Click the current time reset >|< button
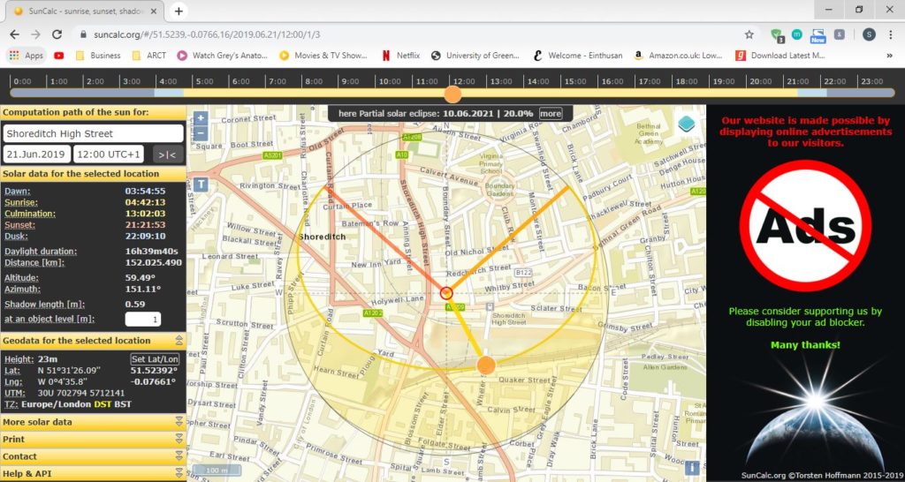 pyautogui.click(x=168, y=154)
